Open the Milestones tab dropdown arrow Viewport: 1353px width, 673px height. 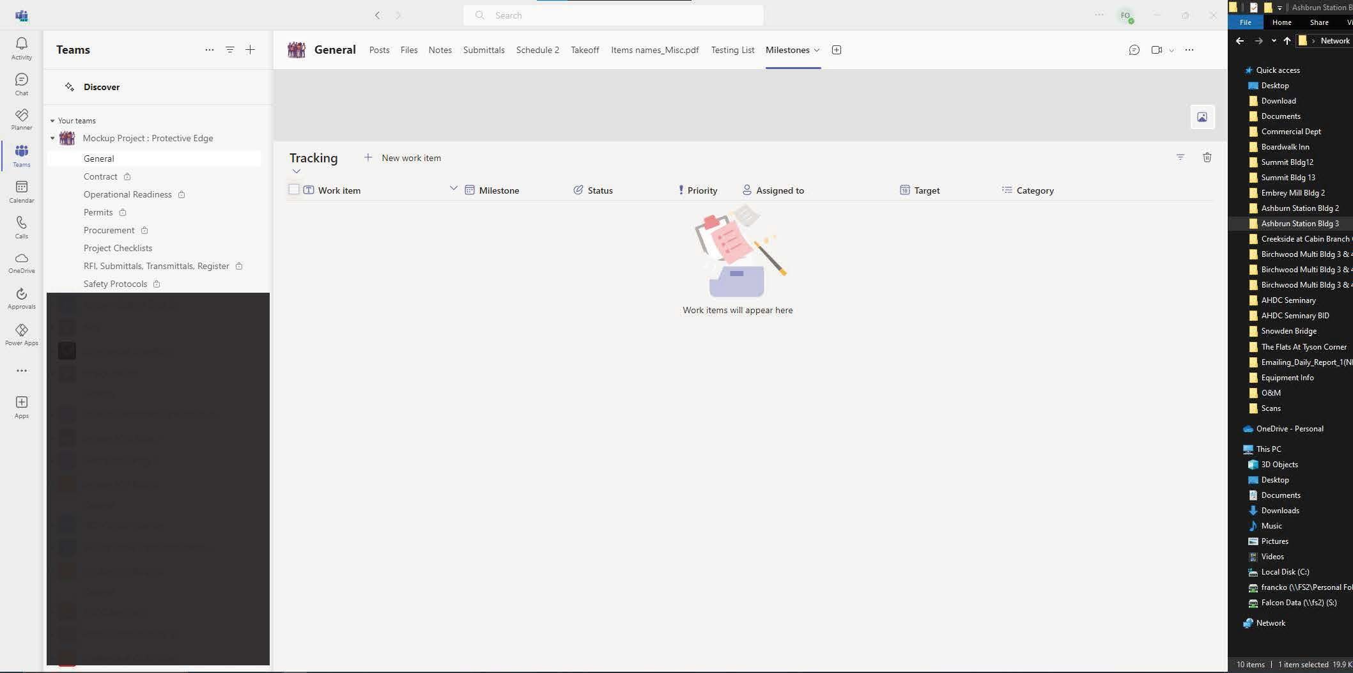(817, 50)
